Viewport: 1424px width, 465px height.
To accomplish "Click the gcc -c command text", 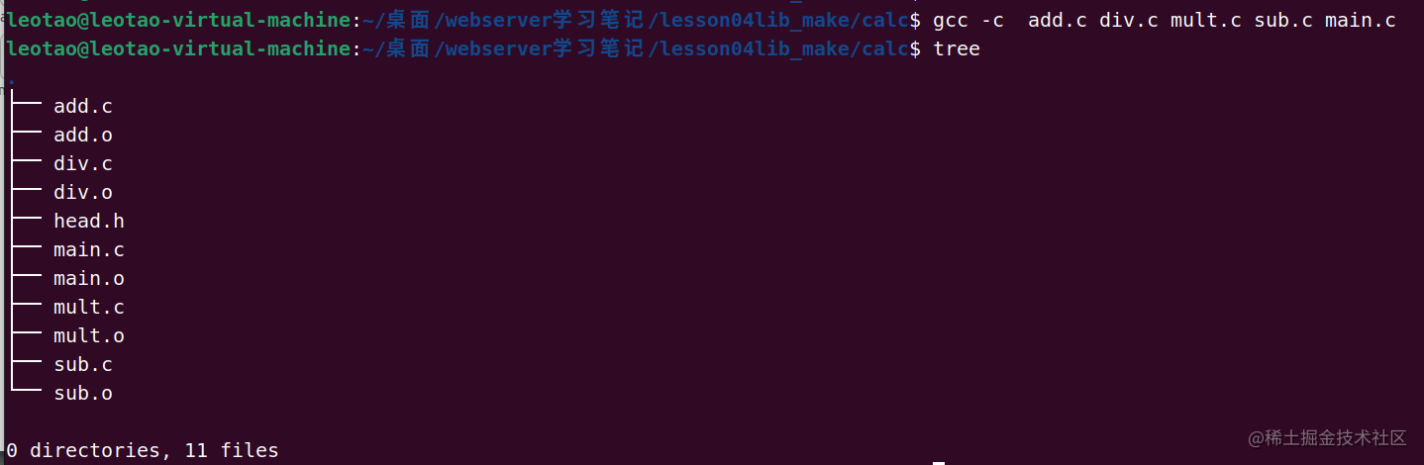I will 968,20.
